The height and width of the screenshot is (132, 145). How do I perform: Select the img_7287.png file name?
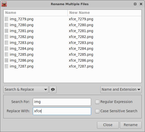click(22, 67)
